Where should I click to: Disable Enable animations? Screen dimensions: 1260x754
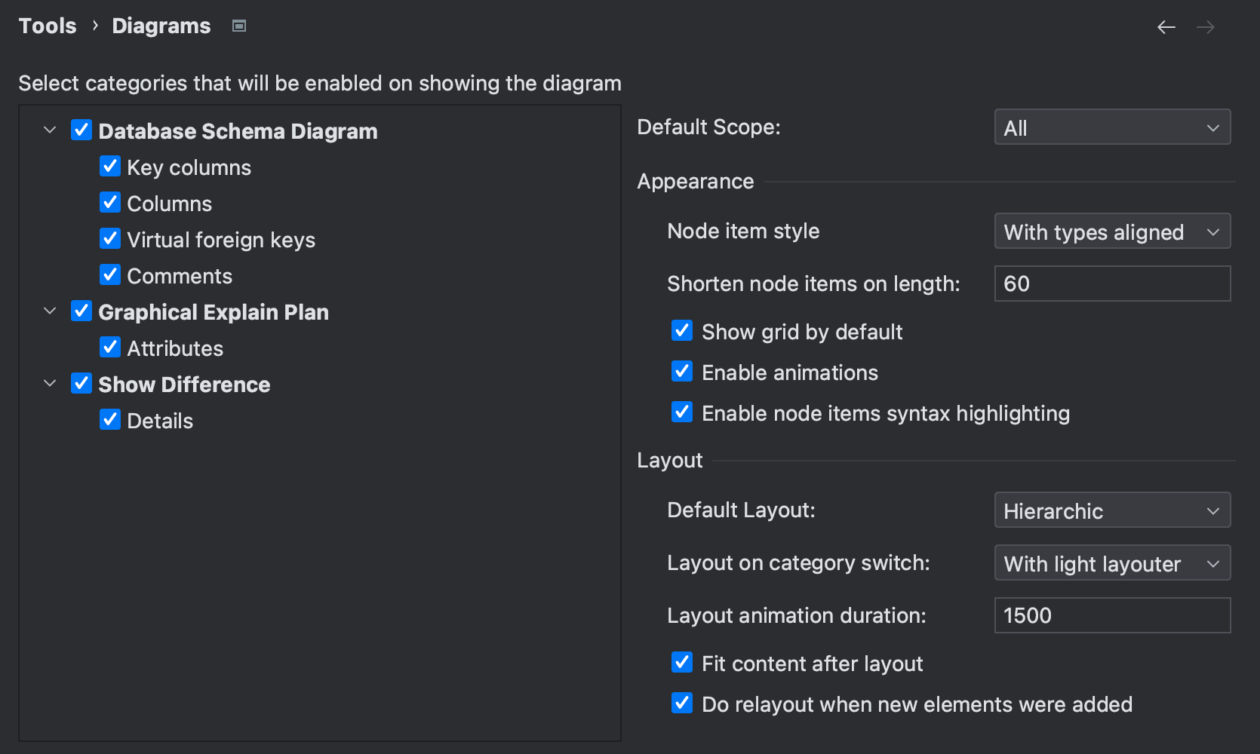pyautogui.click(x=681, y=371)
